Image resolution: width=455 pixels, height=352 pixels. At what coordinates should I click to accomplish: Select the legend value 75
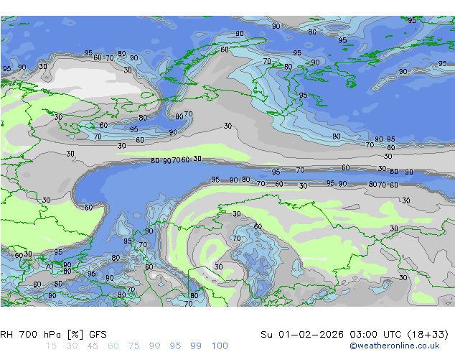[x=133, y=346]
